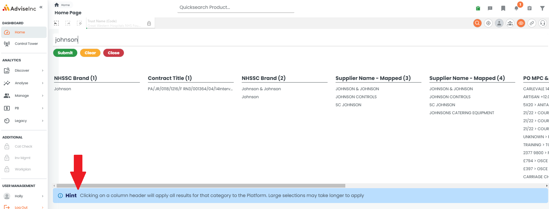Expand the PB menu

click(x=24, y=108)
